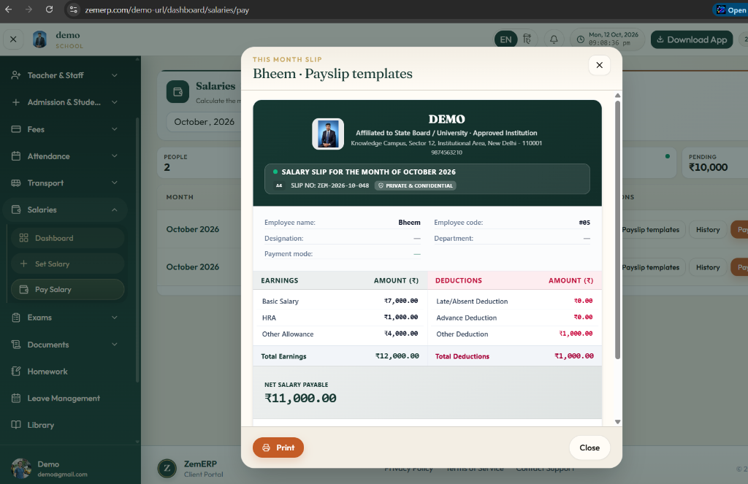
Task: Click the Admission & Students plus icon
Action: [16, 102]
